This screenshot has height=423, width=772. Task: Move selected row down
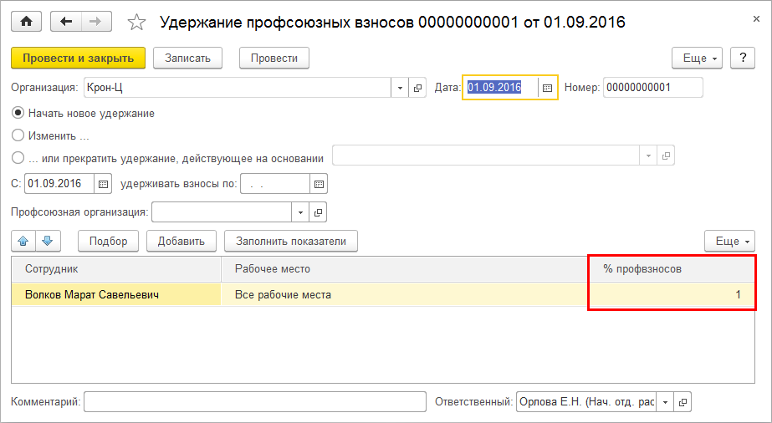pyautogui.click(x=48, y=241)
